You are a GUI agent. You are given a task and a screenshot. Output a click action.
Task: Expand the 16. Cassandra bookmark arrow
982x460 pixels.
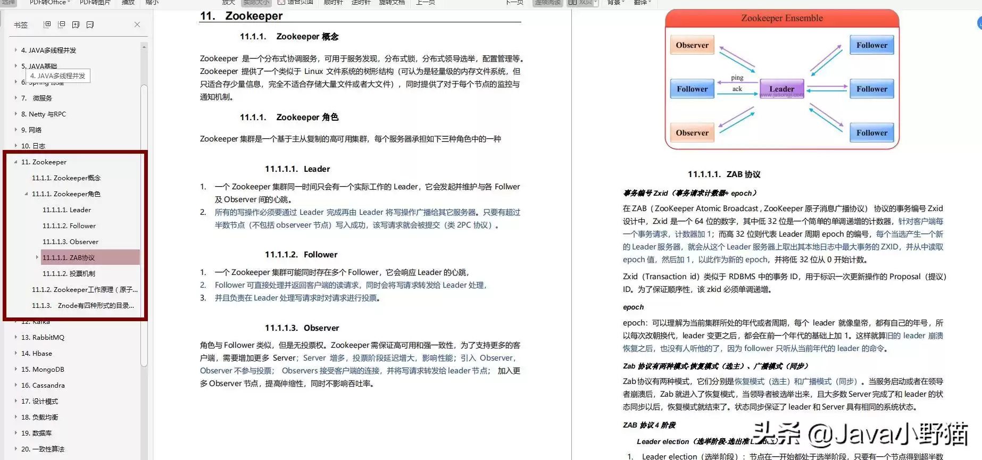(15, 385)
